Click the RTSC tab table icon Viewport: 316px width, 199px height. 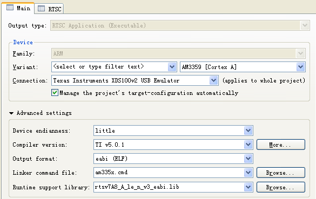[41, 9]
